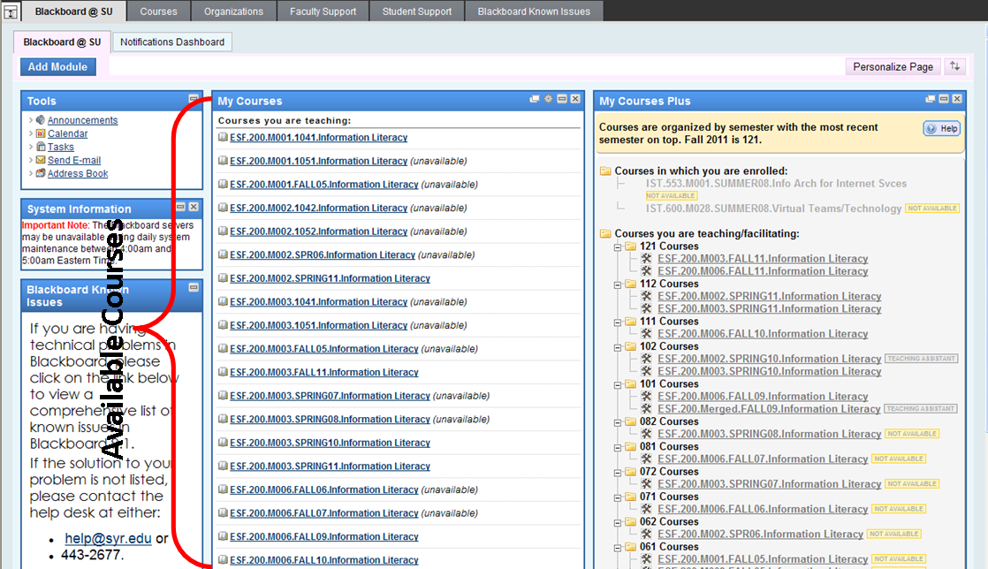
Task: Open ESF.200.M001.1051 course link in My Courses
Action: pyautogui.click(x=319, y=161)
